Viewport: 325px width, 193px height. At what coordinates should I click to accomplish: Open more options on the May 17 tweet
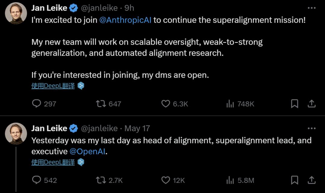[x=311, y=128]
